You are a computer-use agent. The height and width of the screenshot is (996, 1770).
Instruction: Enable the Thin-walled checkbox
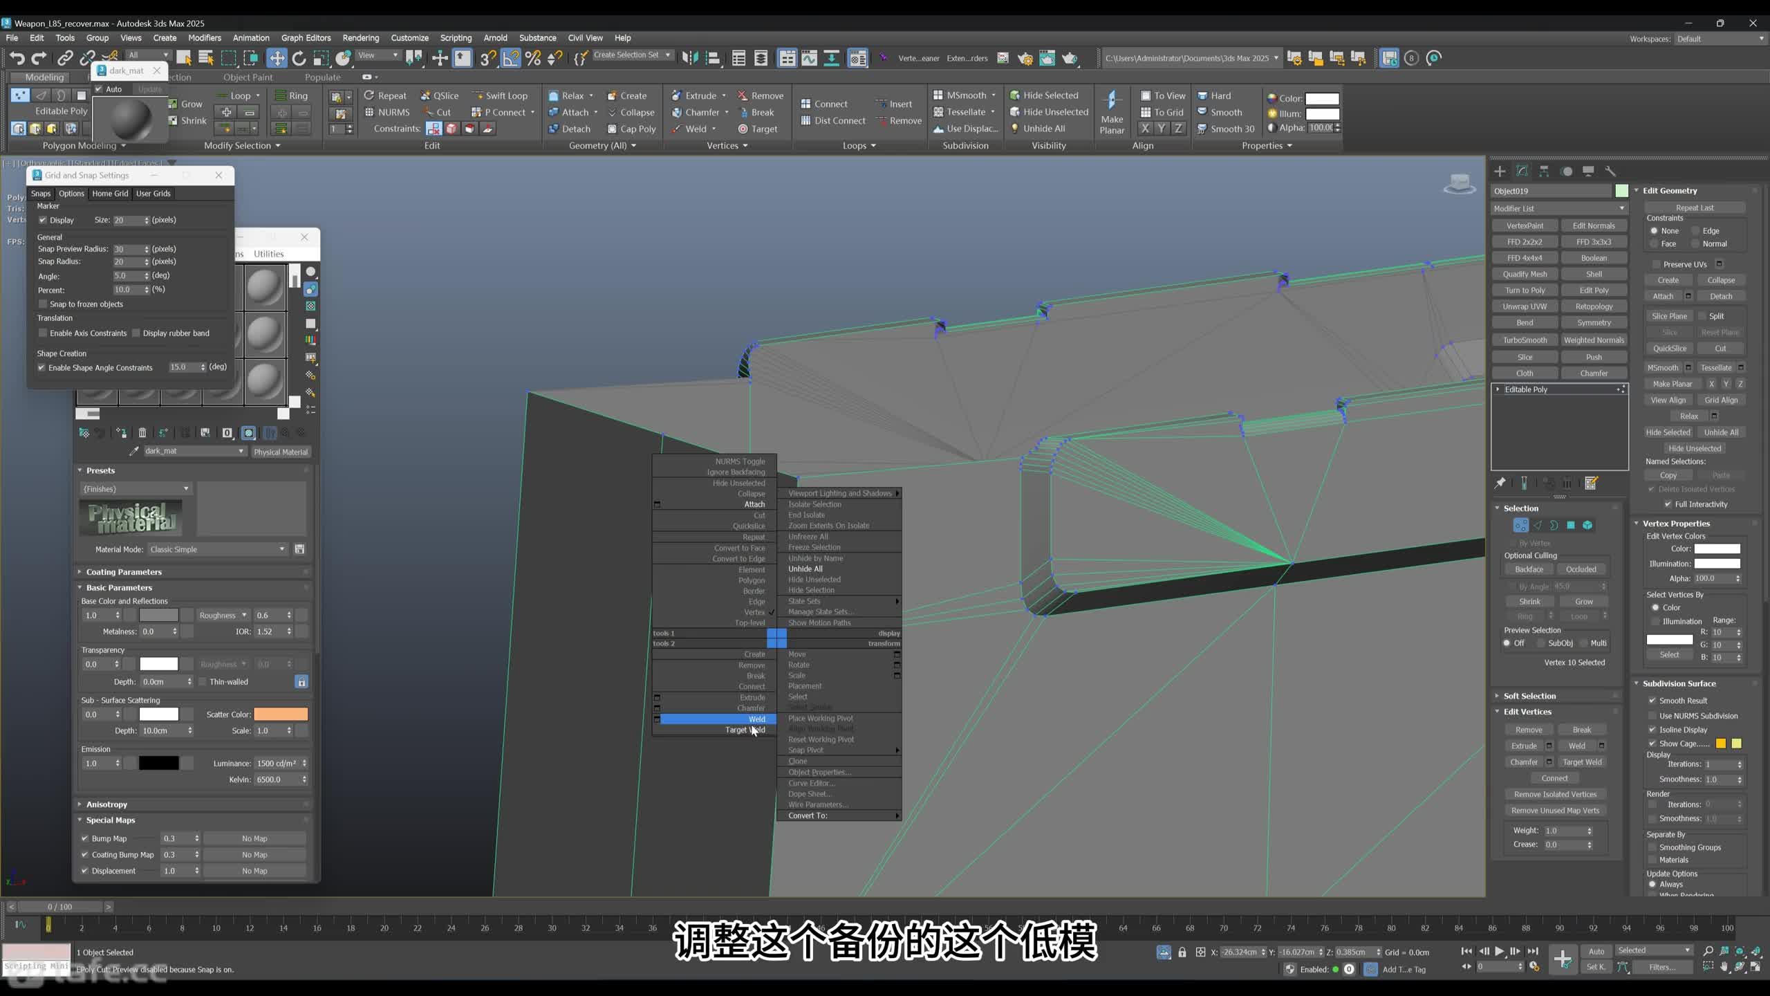(x=203, y=682)
